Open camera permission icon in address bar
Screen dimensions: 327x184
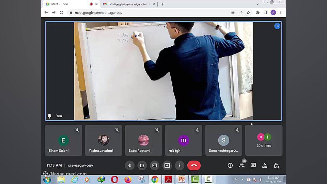coord(233,13)
